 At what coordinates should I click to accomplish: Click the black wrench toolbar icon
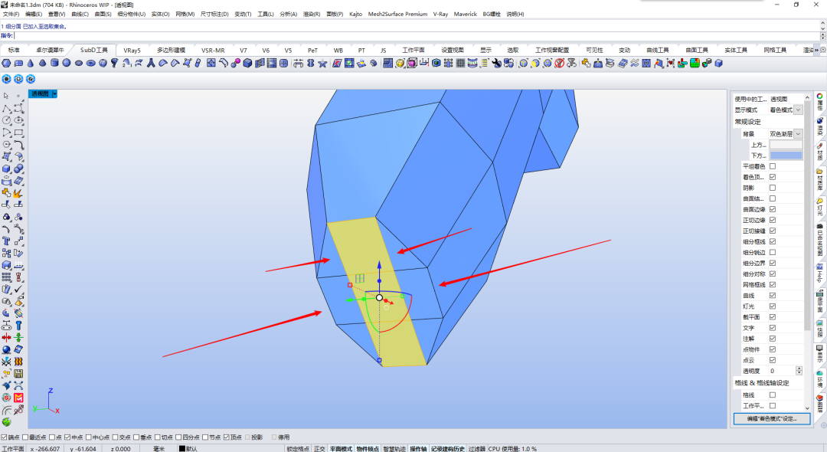pyautogui.click(x=496, y=64)
